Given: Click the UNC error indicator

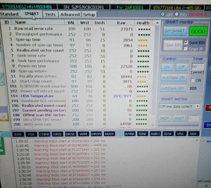Looking at the screenshot, I should pyautogui.click(x=181, y=134).
